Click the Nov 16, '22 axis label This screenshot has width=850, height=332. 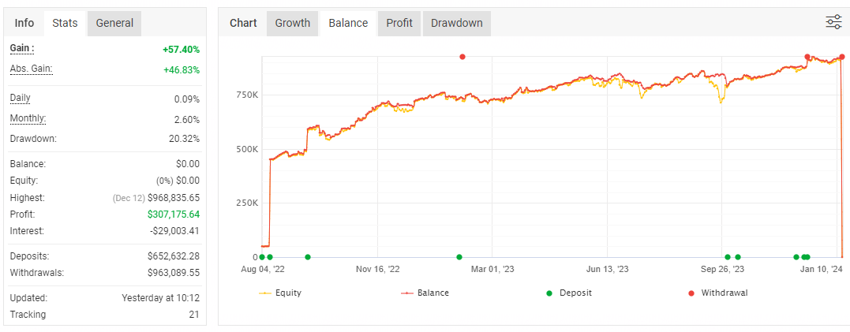[x=377, y=269]
